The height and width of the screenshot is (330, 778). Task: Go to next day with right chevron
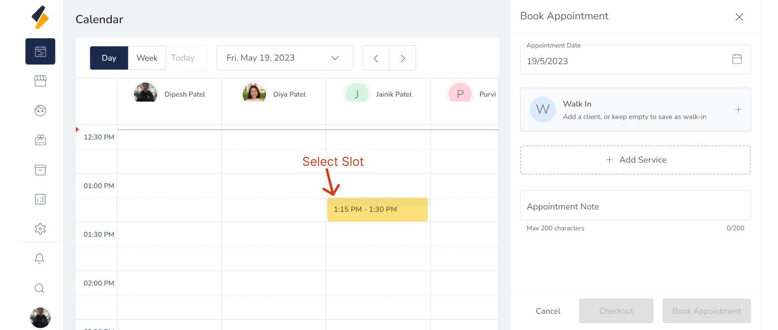[x=402, y=58]
